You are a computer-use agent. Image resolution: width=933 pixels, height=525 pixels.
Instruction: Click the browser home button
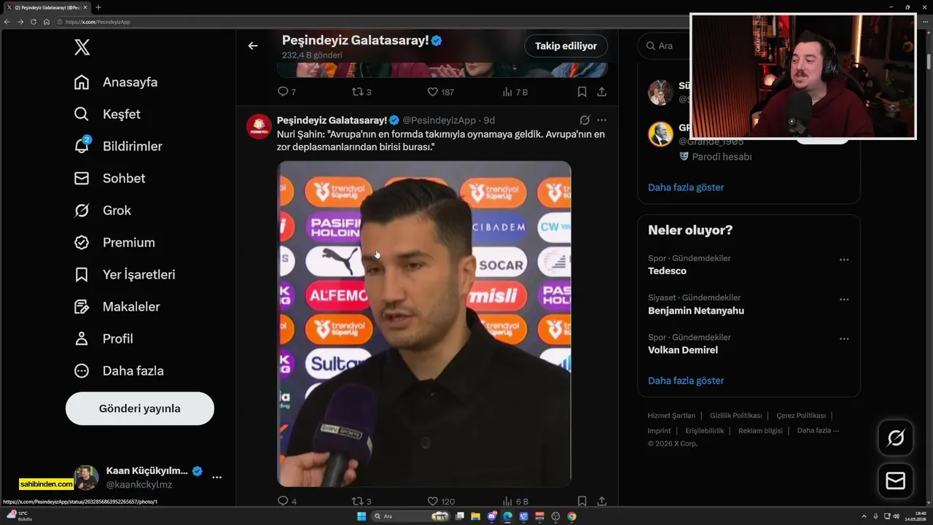pyautogui.click(x=47, y=22)
